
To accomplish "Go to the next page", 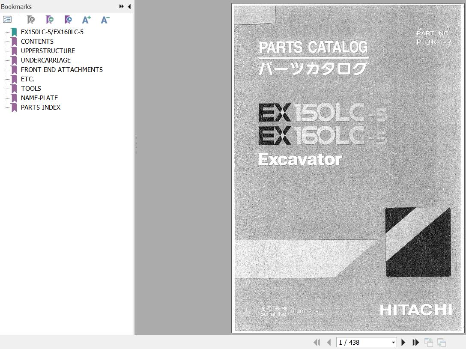I will pyautogui.click(x=403, y=343).
